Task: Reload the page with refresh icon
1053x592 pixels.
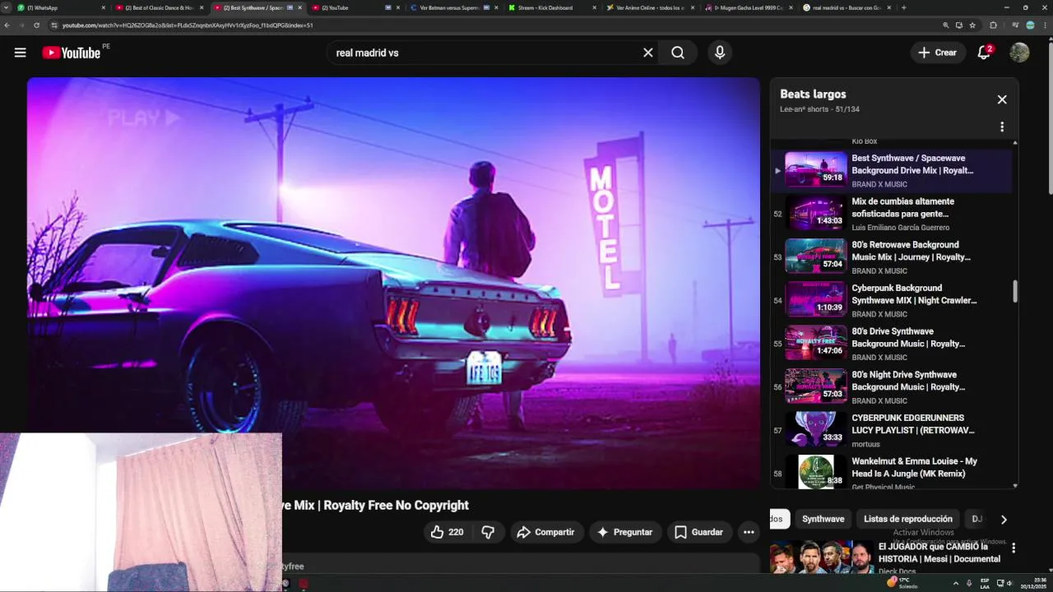Action: click(x=36, y=25)
